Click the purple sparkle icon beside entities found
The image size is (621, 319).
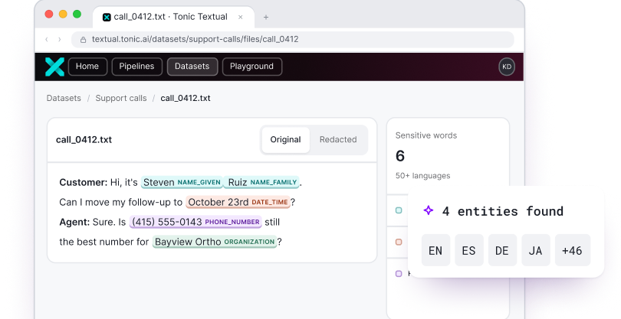428,210
